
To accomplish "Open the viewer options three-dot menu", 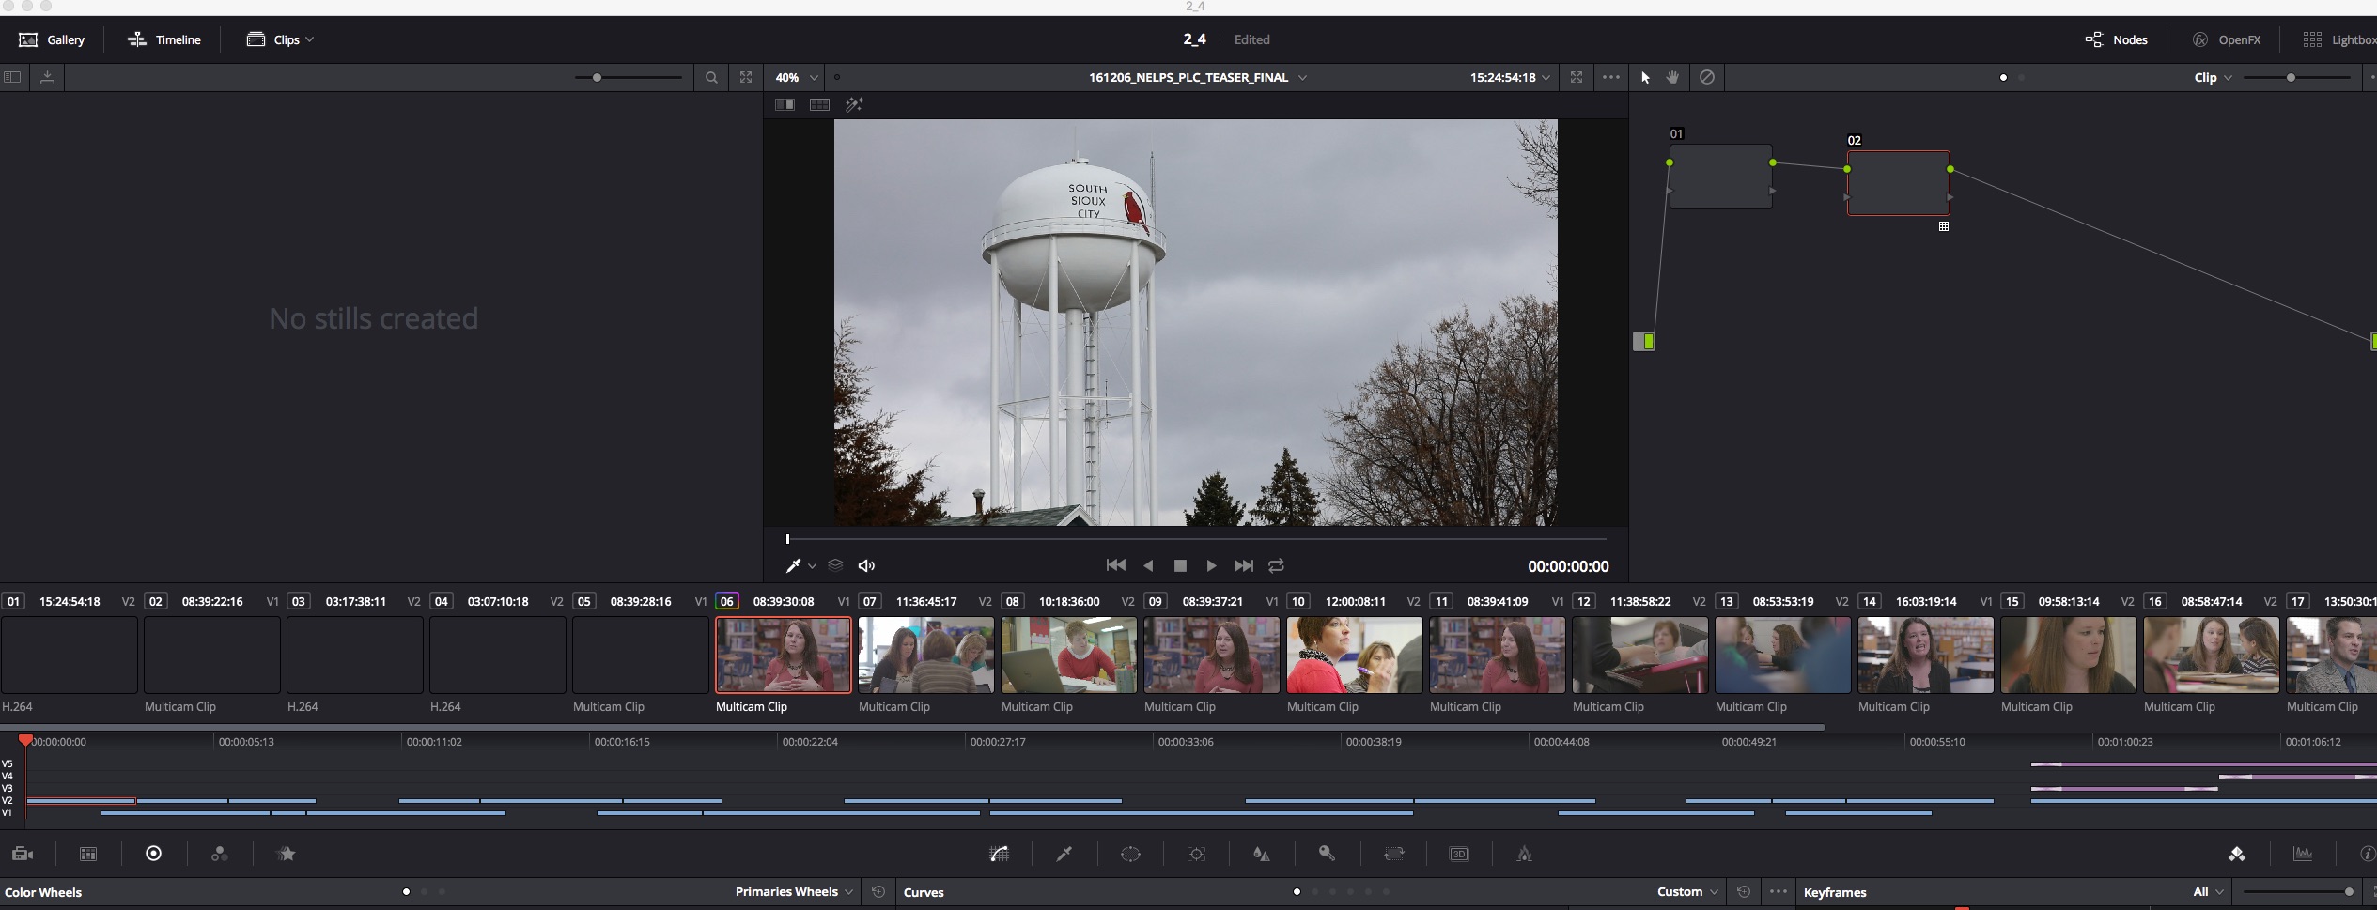I will (x=1611, y=77).
